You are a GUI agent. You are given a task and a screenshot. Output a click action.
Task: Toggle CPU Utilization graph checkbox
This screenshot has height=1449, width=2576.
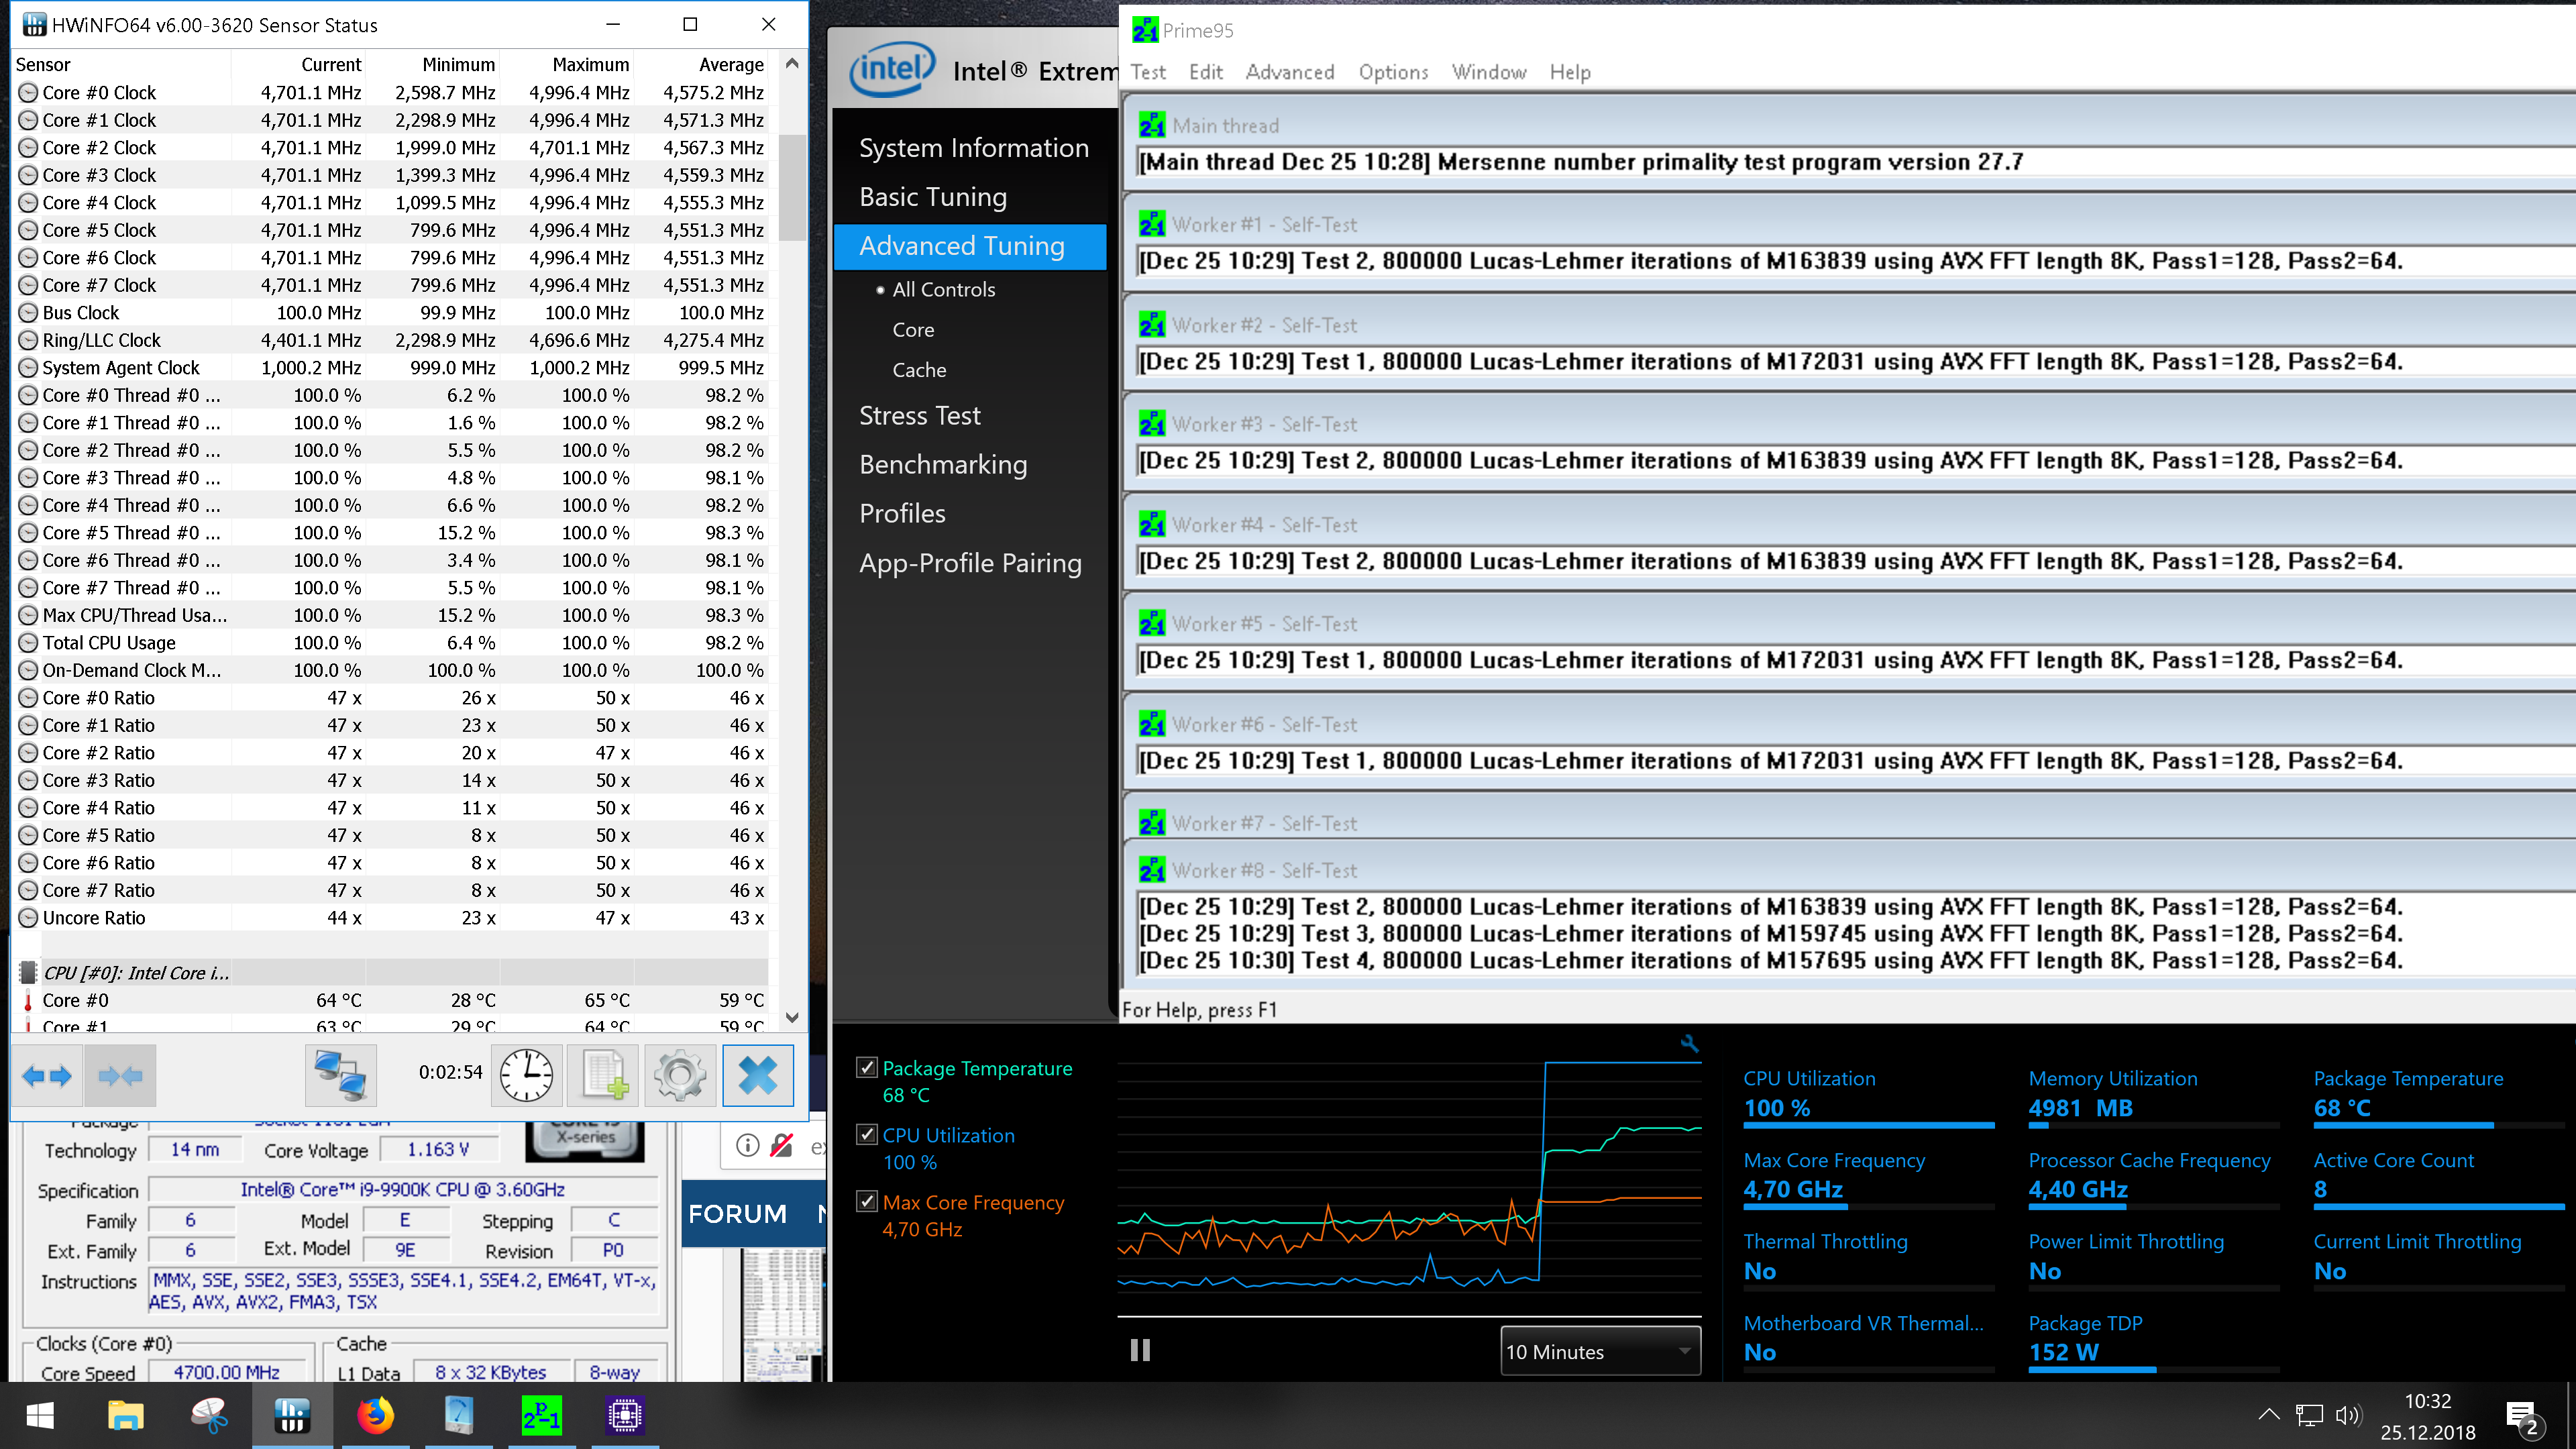tap(867, 1134)
